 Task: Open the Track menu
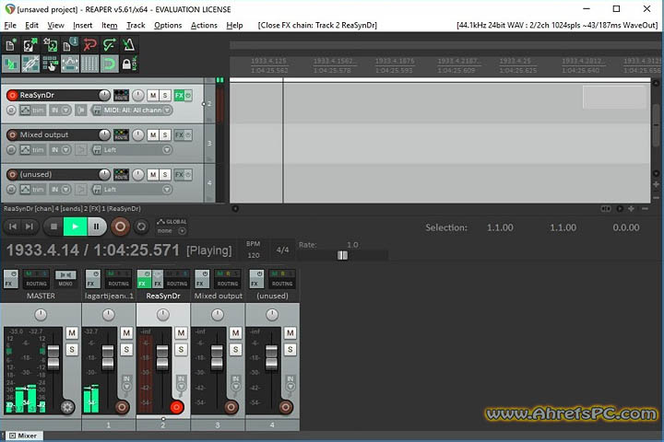[136, 26]
